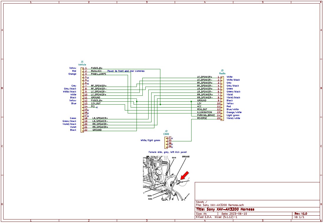Image resolution: width=323 pixels, height=223 pixels.
Task: Select the junction dot on the 12V wire
Action: (x=160, y=104)
